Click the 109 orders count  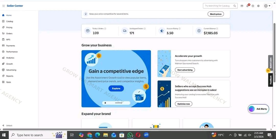(x=96, y=33)
